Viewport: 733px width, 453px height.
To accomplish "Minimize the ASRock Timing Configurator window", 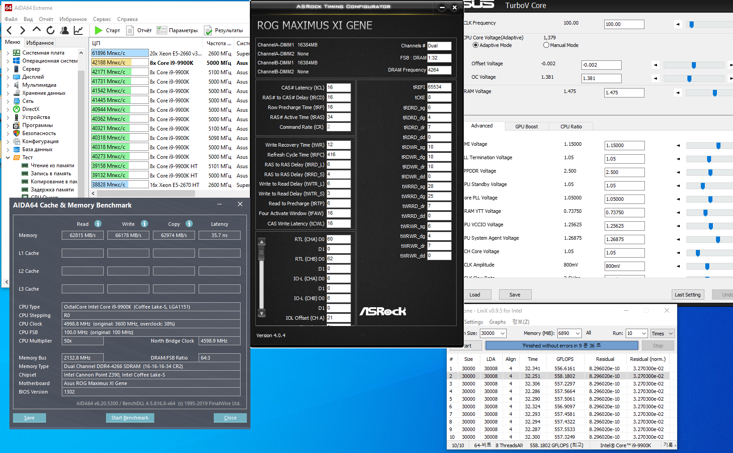I will [x=442, y=7].
